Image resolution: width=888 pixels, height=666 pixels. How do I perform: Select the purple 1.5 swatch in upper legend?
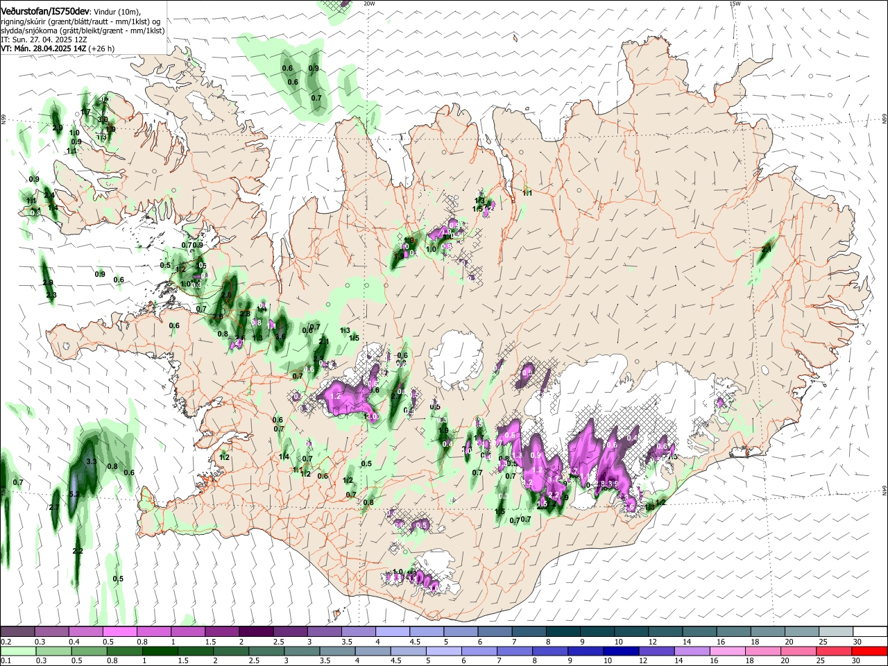click(222, 632)
